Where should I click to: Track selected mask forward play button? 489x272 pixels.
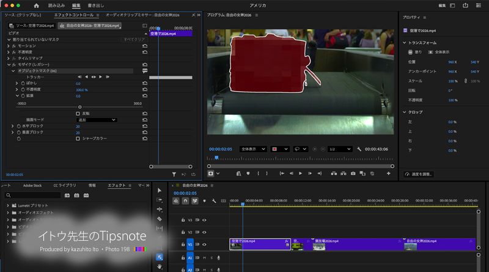coord(100,77)
